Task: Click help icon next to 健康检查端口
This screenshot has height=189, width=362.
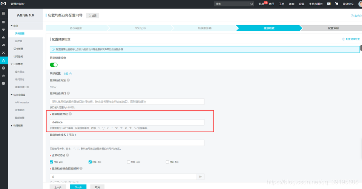Action: tap(68, 93)
